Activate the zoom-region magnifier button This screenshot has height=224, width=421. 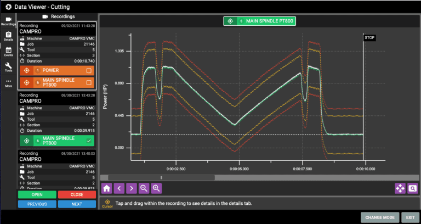[x=413, y=188]
